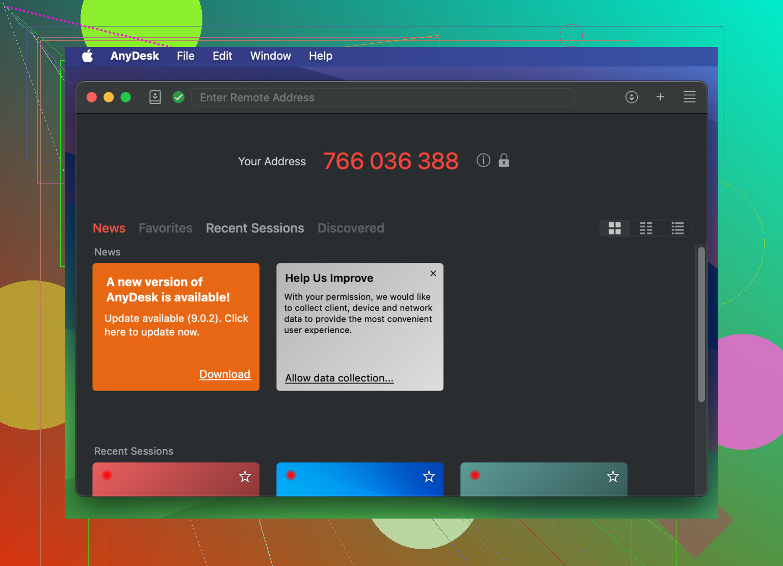
Task: Focus the Enter Remote Address field
Action: [x=383, y=97]
